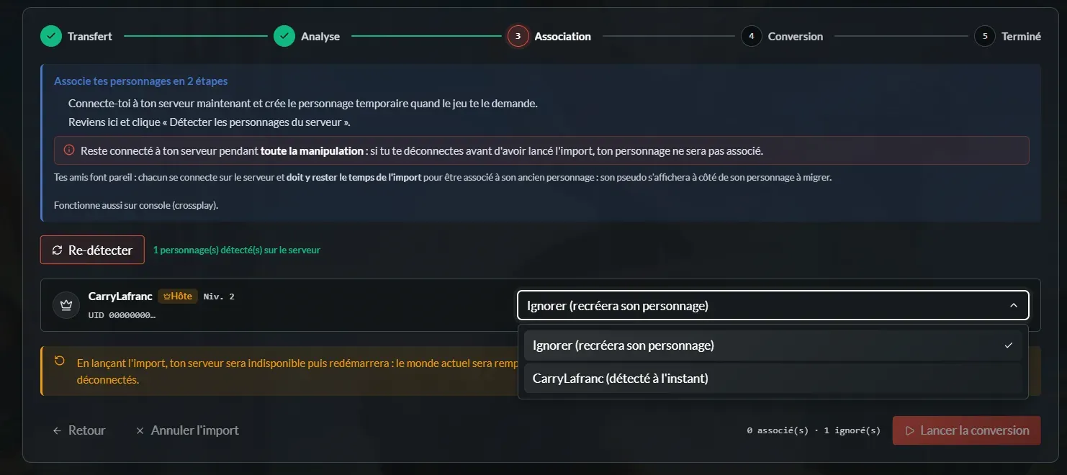Click the warning circle icon in red notice
The width and height of the screenshot is (1067, 475).
pyautogui.click(x=69, y=150)
